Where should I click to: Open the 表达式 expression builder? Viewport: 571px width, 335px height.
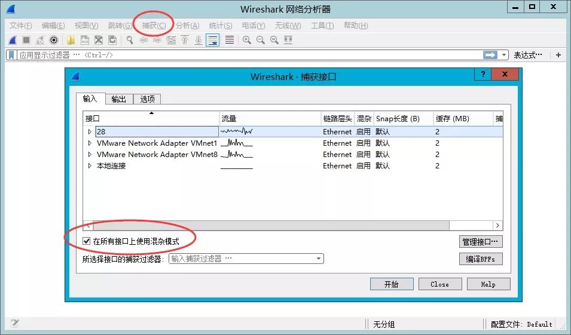coord(528,55)
